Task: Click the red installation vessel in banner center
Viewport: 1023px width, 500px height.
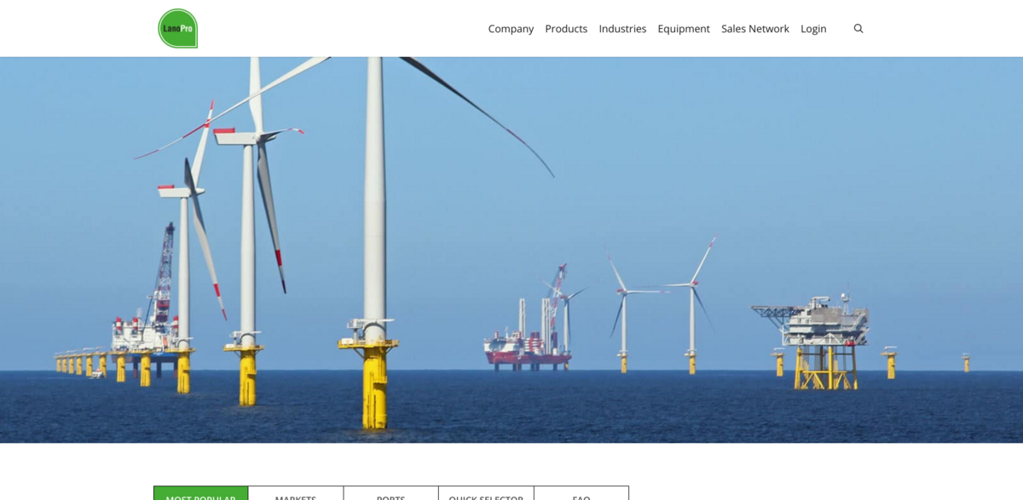Action: click(x=529, y=345)
